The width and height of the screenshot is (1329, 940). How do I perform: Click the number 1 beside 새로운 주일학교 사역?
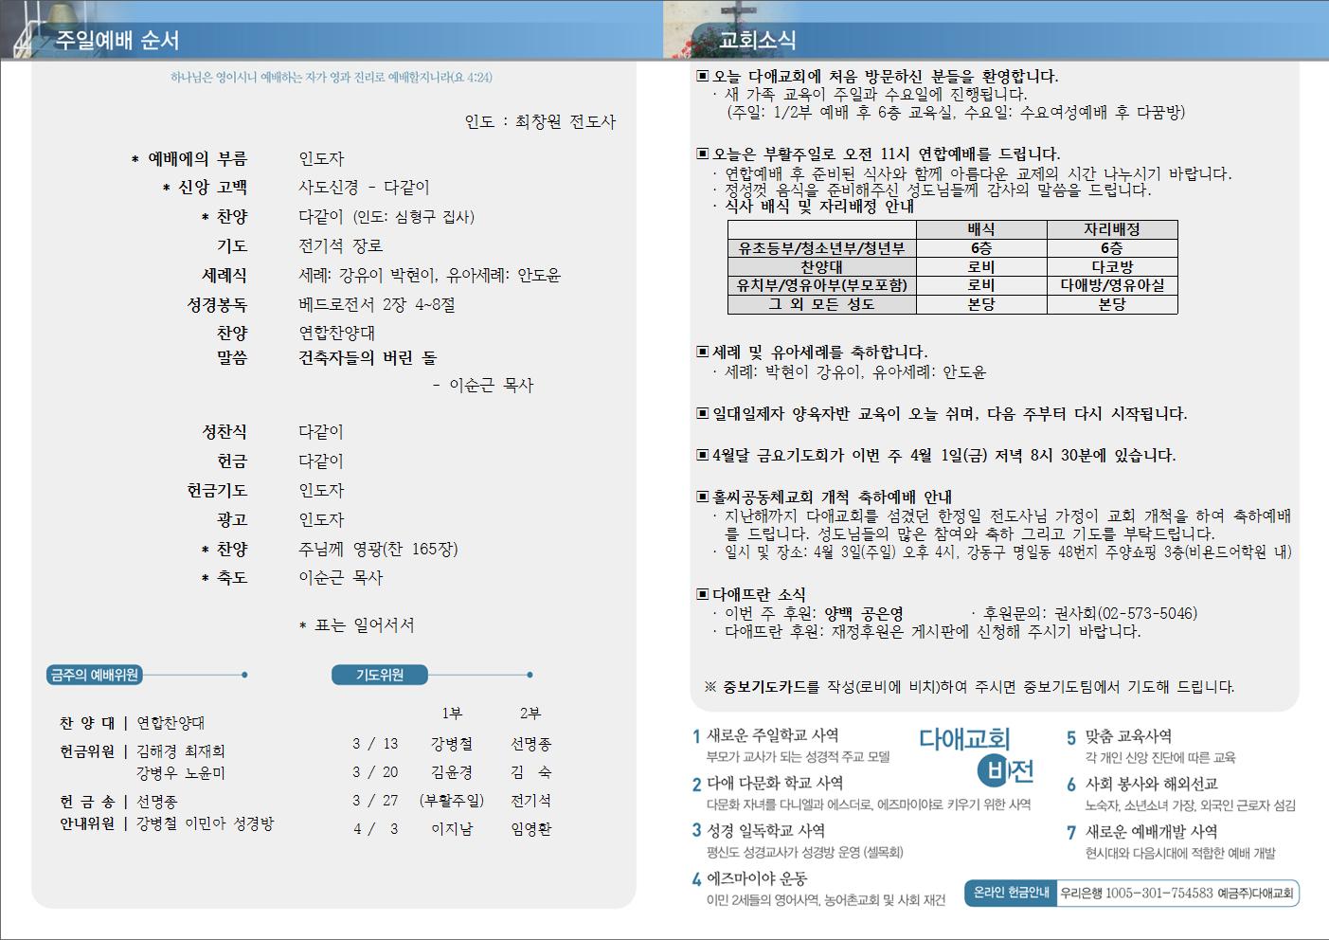[x=696, y=736]
